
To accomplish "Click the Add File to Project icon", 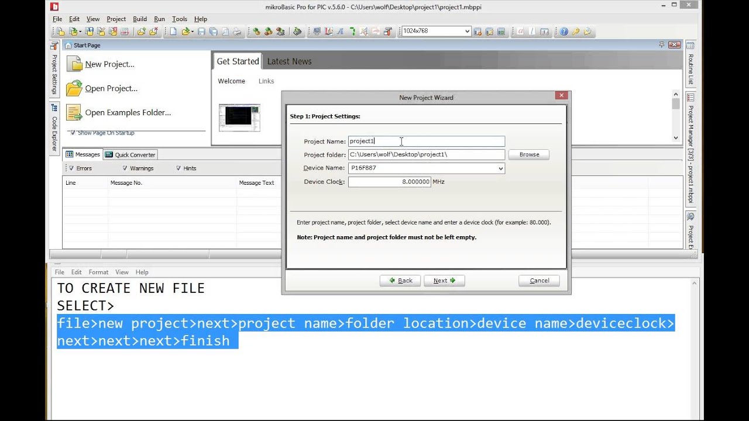I will coord(141,32).
